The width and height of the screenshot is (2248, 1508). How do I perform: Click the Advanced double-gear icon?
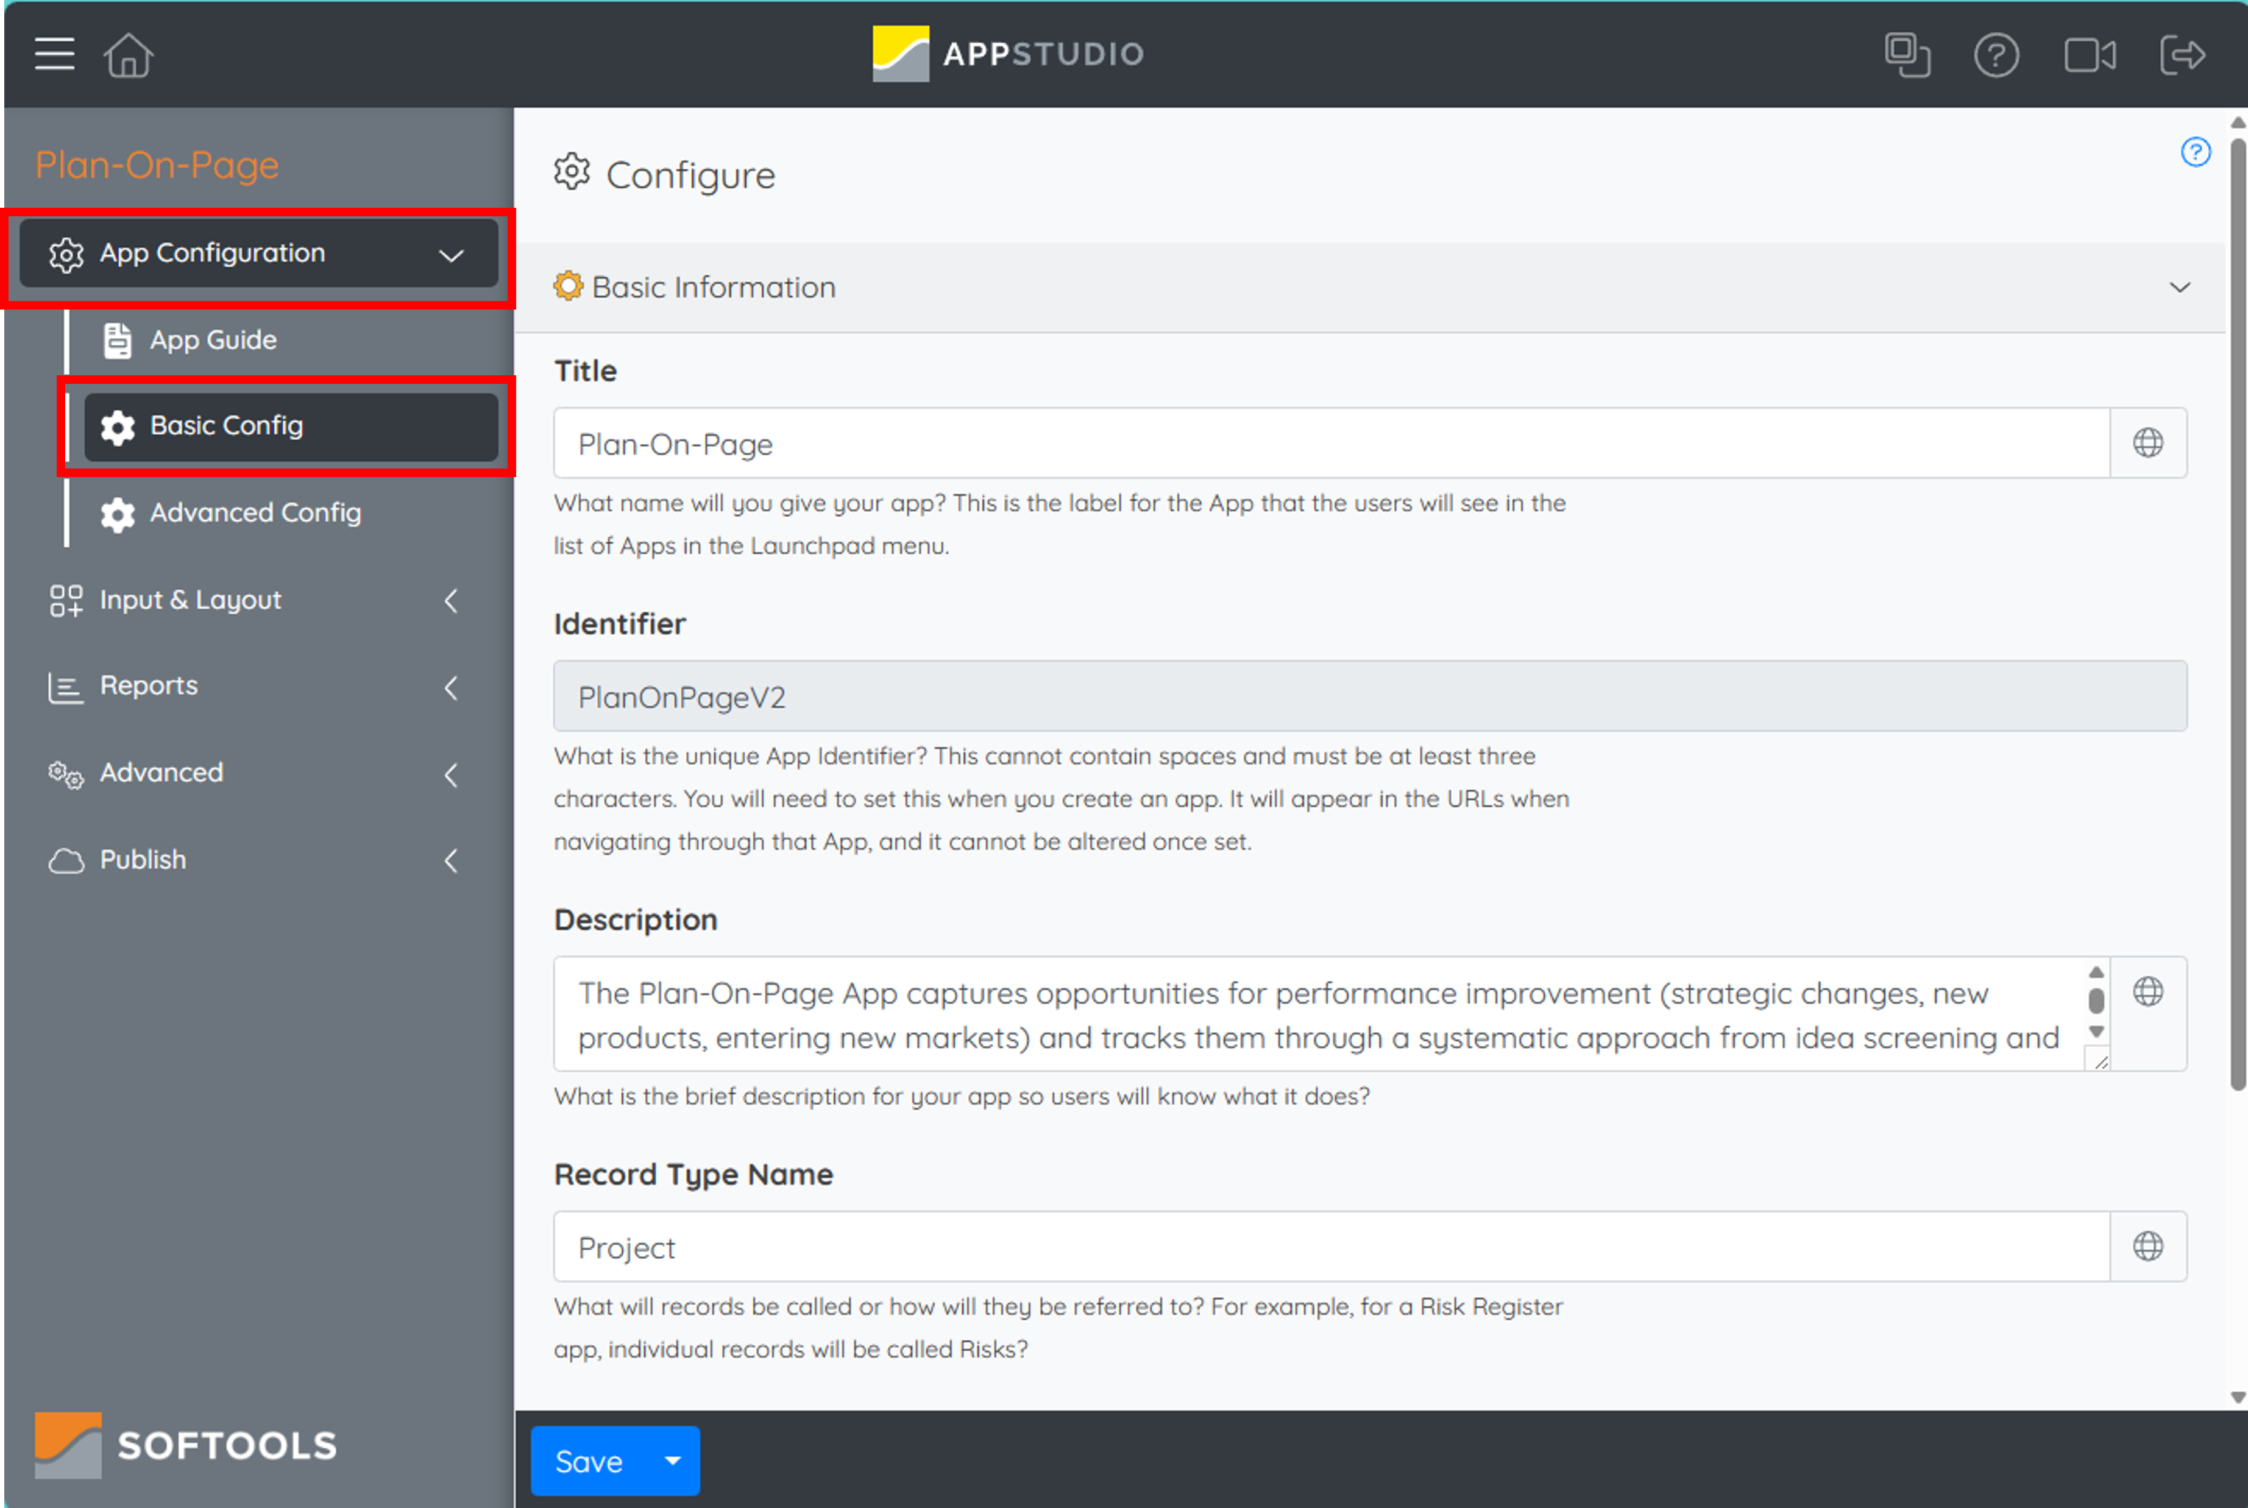(x=66, y=774)
